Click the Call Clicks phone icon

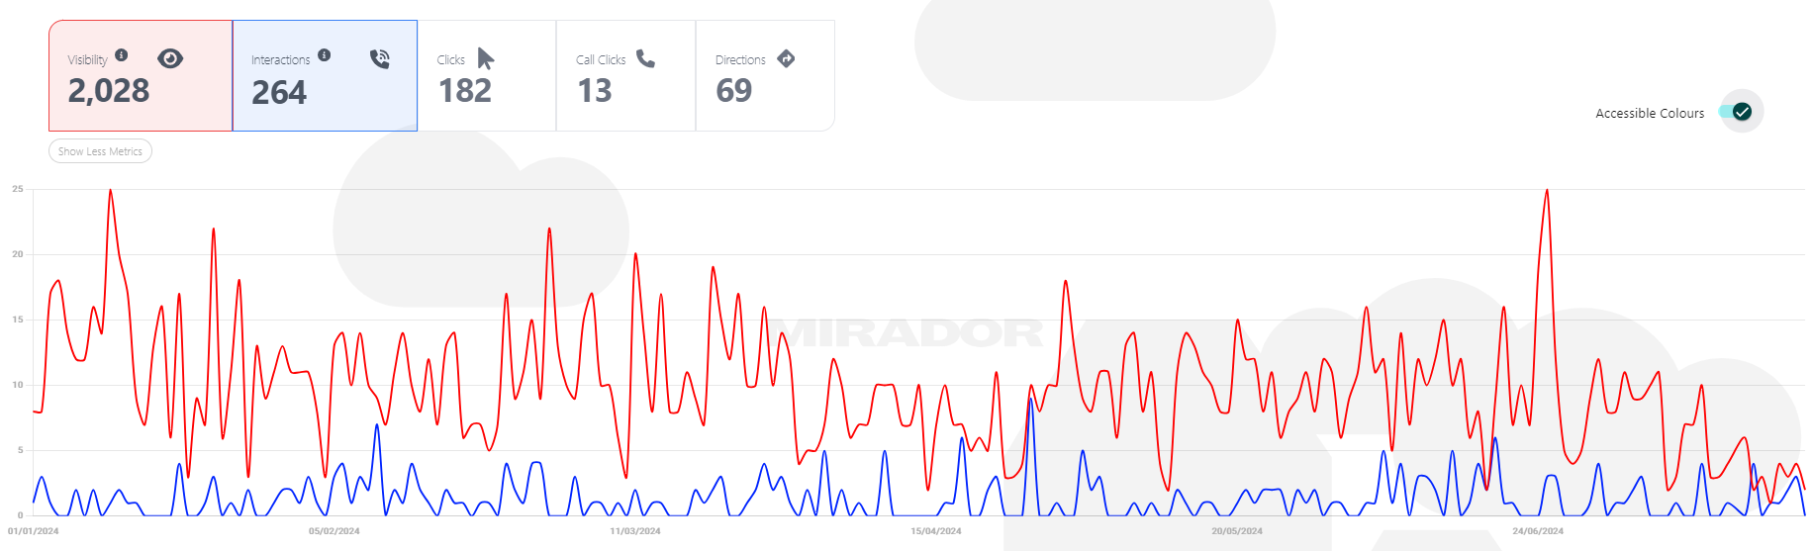tap(645, 58)
